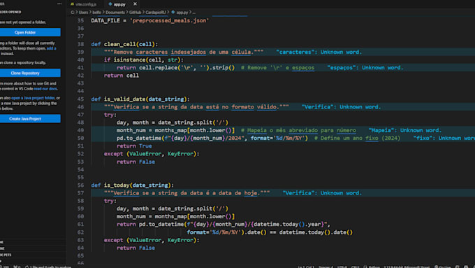Click 'Verifica' hint on line 46
Viewport: 475px width, 268px height.
341,107
